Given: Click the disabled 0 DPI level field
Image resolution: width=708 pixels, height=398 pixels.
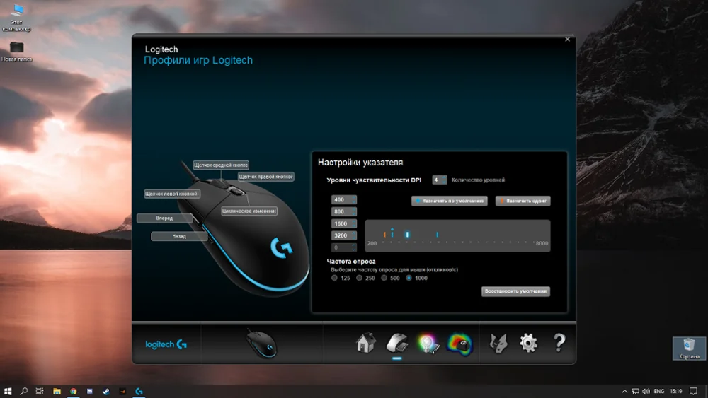Looking at the screenshot, I should point(343,247).
